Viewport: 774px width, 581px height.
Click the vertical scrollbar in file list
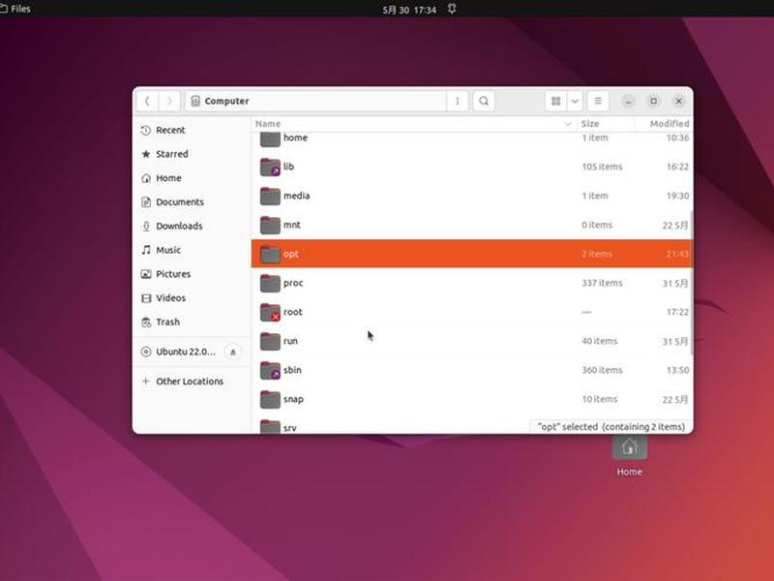[x=691, y=282]
